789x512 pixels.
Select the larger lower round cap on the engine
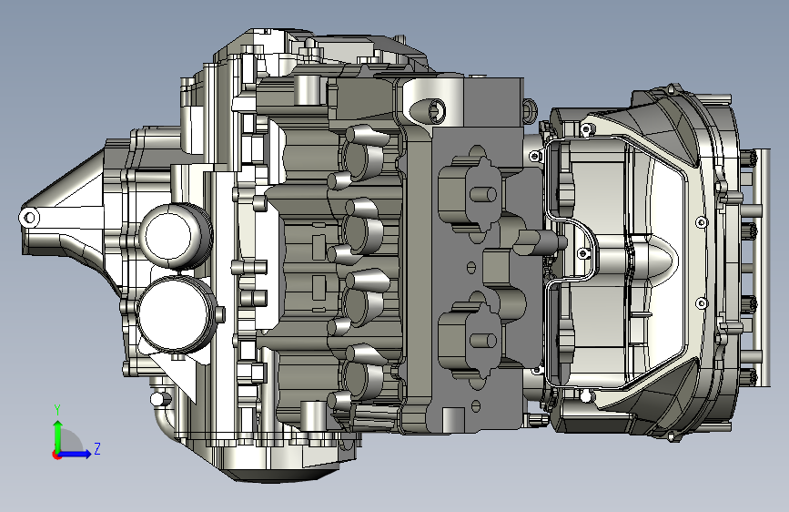coord(177,315)
